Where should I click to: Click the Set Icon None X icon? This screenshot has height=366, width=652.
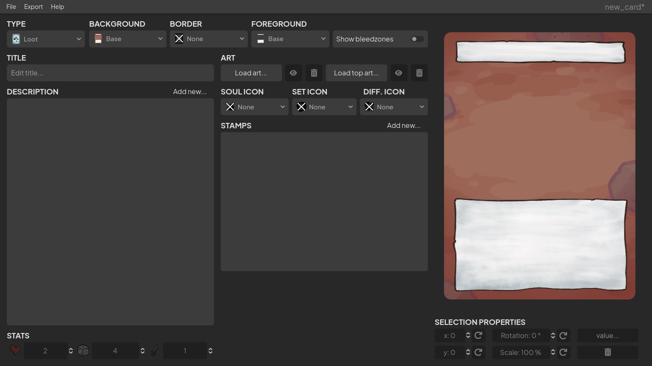[x=301, y=107]
